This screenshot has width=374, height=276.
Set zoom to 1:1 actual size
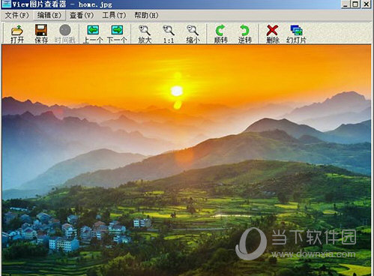pyautogui.click(x=169, y=34)
